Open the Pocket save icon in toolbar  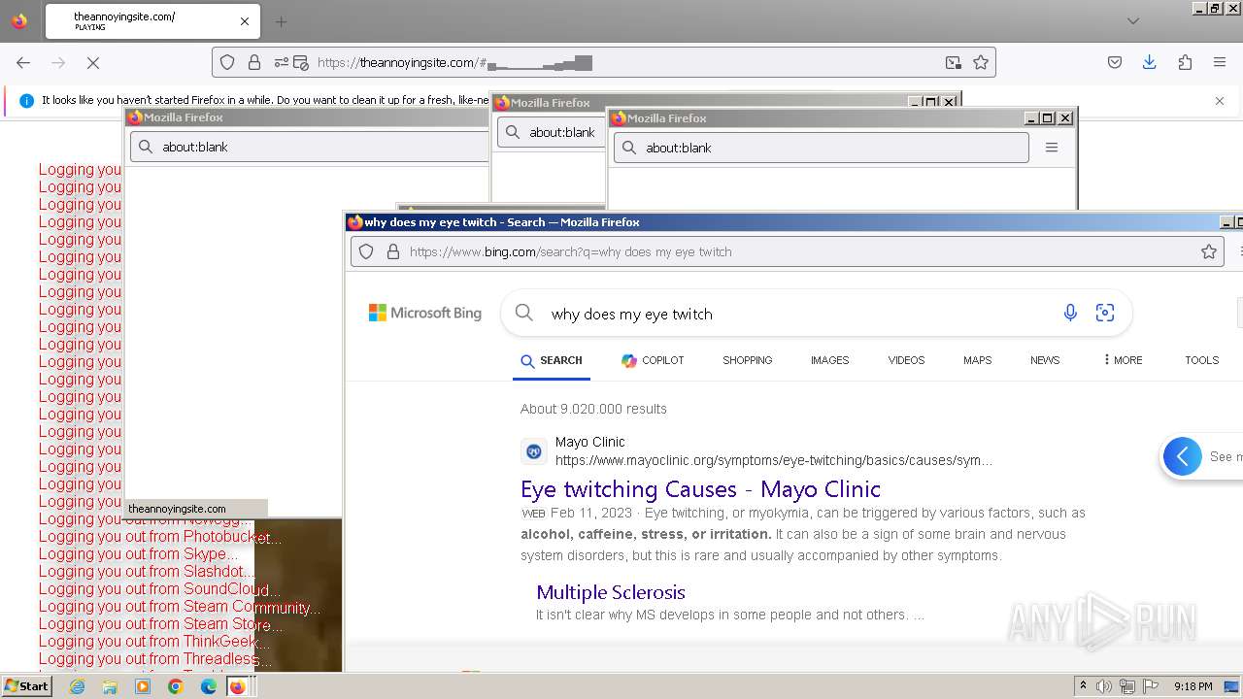1115,62
